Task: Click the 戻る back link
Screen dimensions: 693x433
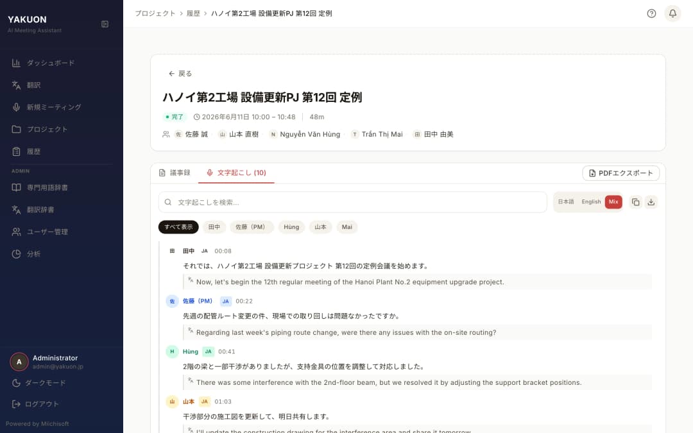Action: [180, 73]
